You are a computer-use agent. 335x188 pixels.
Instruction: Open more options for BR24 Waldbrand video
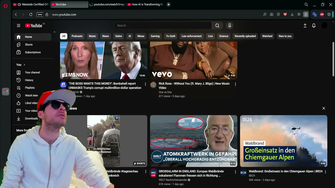click(325, 172)
